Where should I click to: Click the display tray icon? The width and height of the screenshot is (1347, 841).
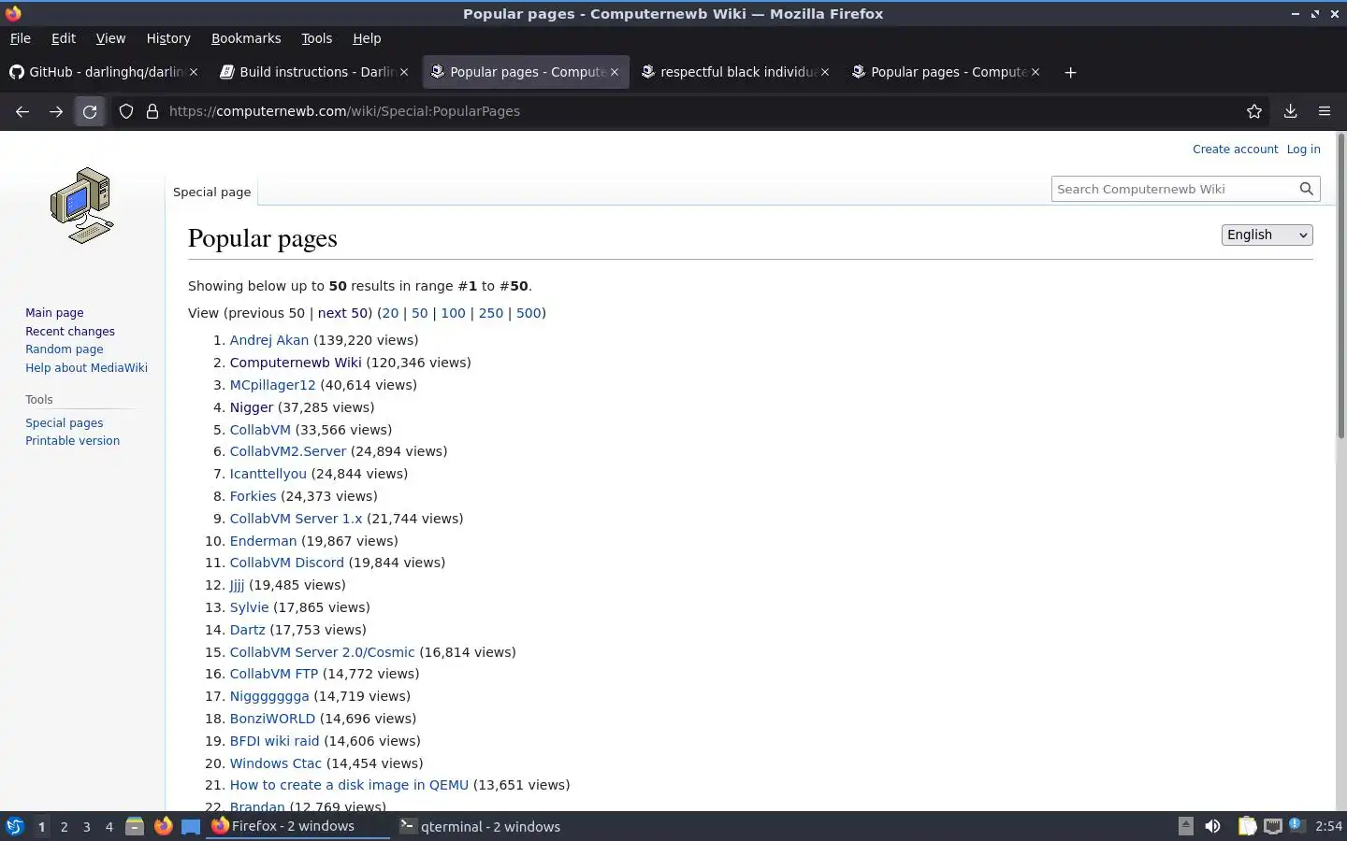[x=1272, y=826]
